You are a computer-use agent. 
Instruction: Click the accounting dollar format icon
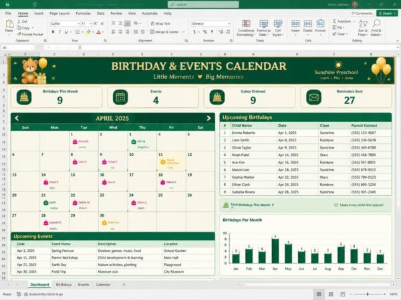[x=194, y=32]
